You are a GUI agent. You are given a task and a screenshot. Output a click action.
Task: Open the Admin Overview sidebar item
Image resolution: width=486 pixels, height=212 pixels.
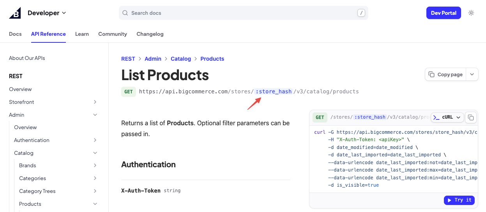[x=25, y=127]
